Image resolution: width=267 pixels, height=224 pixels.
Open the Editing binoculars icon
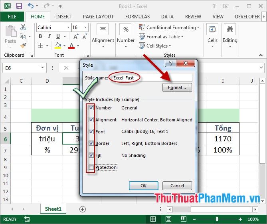(230, 29)
